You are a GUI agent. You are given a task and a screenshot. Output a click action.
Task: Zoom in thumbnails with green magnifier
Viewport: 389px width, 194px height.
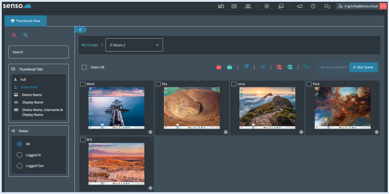click(x=25, y=35)
